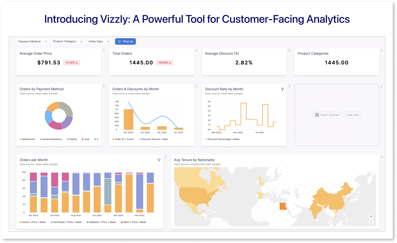Open options menu for empty template card
397x243 pixels.
pos(382,86)
